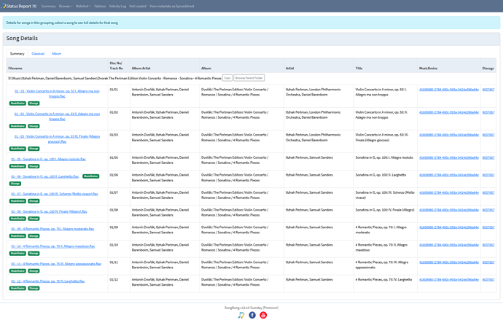
Task: Click the Song Details heading
Action: (x=22, y=38)
